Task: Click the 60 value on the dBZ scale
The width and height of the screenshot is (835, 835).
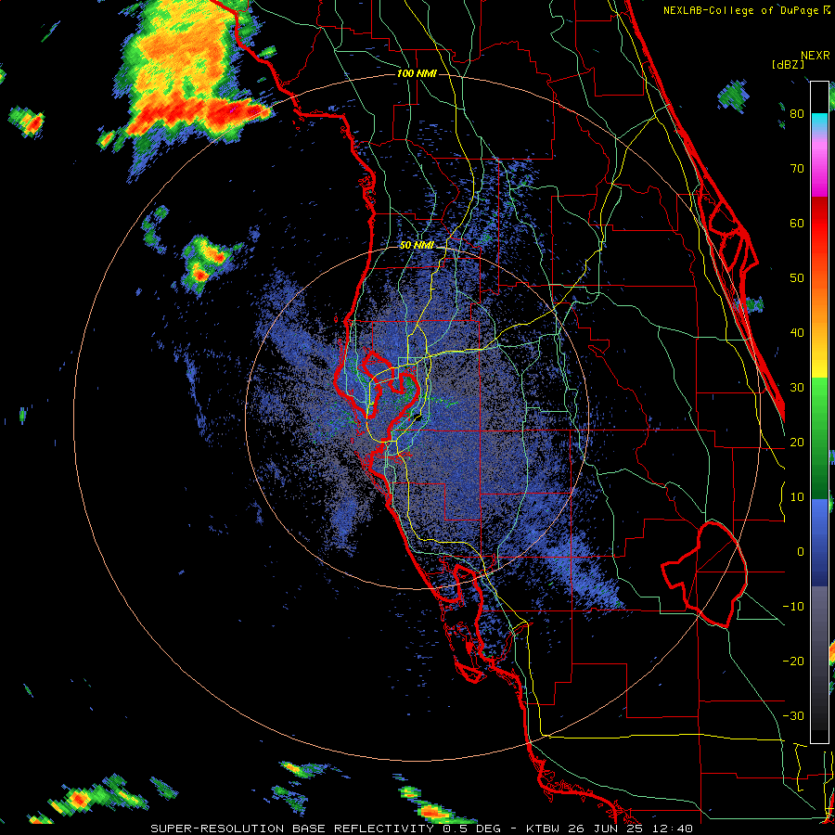Action: coord(797,223)
